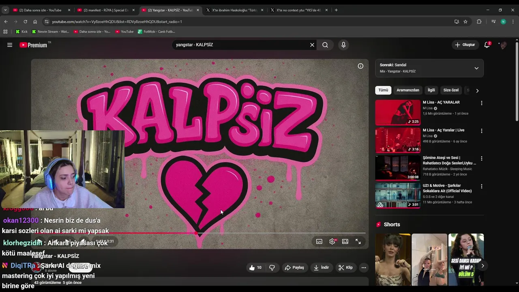The height and width of the screenshot is (292, 519).
Task: Open the YouTube hamburger guide menu
Action: pyautogui.click(x=10, y=45)
